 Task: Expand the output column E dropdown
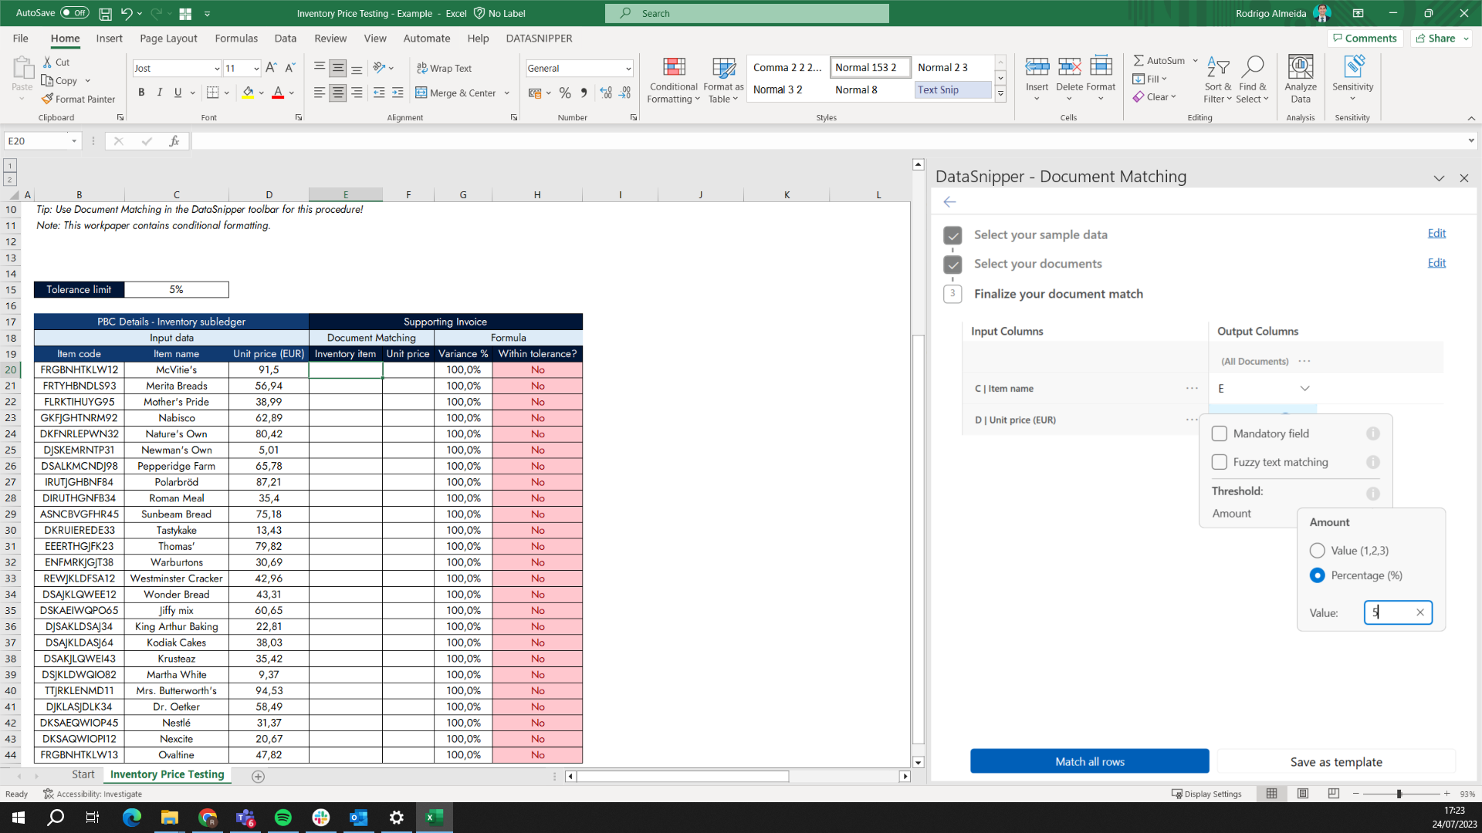click(x=1304, y=389)
